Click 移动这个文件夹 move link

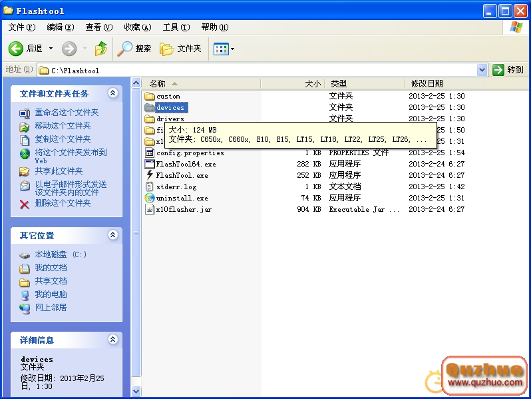coord(63,126)
